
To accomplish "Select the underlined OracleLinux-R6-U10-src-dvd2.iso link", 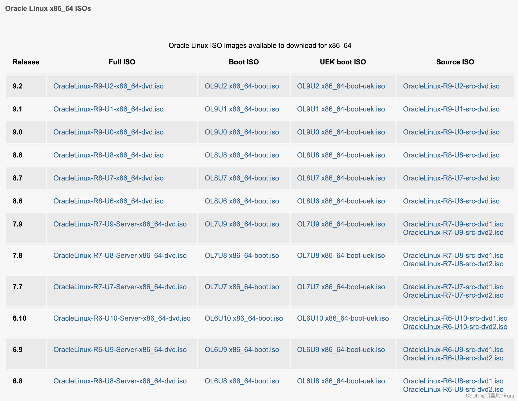I will [x=455, y=327].
